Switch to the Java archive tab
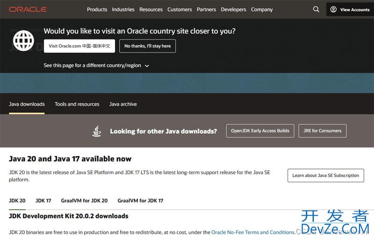 coord(123,104)
